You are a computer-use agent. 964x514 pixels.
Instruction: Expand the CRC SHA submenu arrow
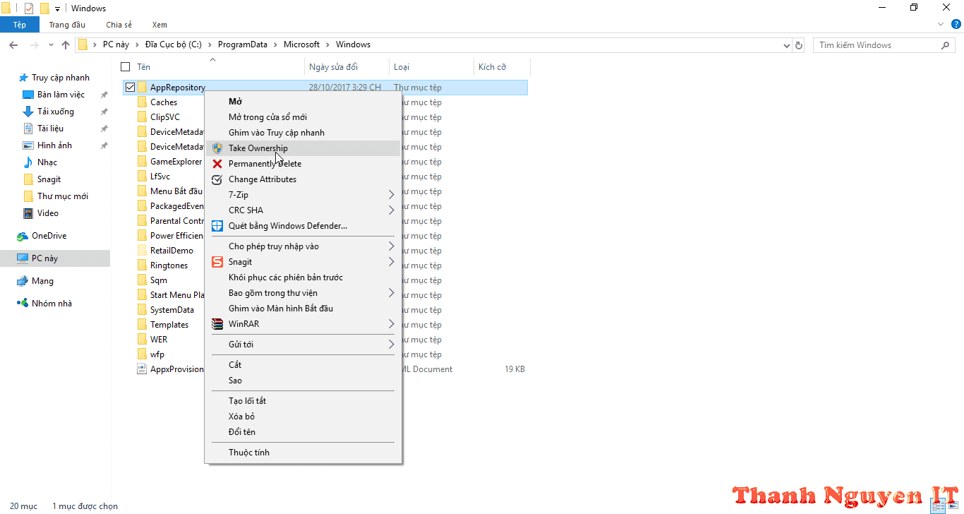392,210
